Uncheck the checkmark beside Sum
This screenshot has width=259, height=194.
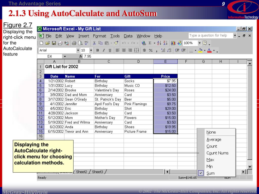(x=201, y=173)
